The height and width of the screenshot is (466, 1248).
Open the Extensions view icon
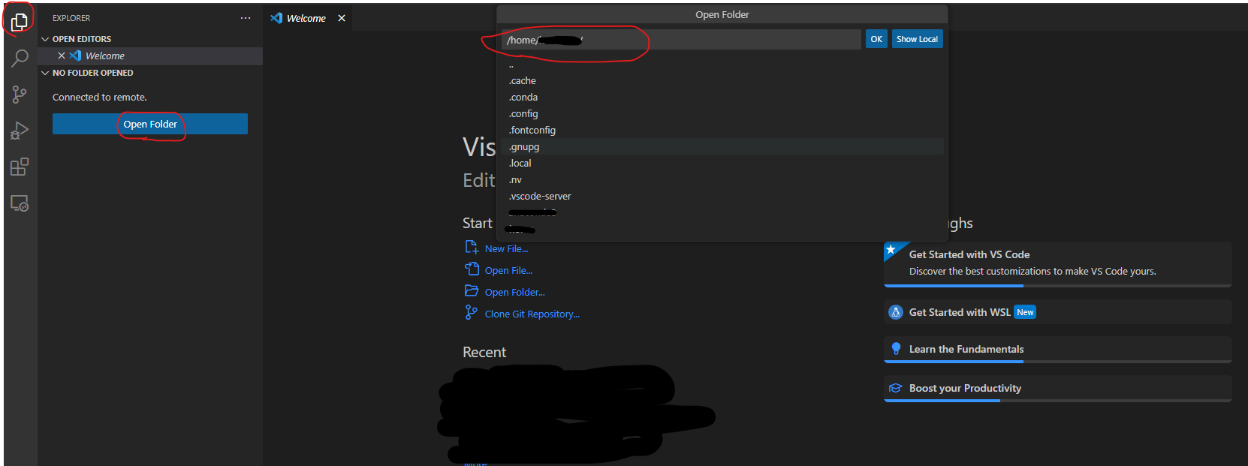[x=20, y=167]
